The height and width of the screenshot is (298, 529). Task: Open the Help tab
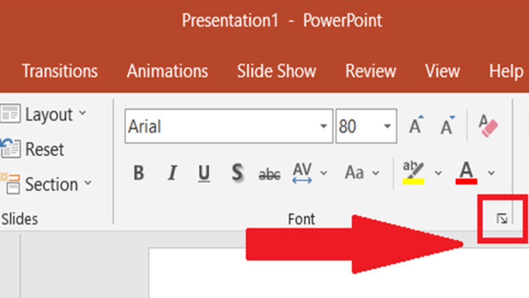click(x=506, y=71)
